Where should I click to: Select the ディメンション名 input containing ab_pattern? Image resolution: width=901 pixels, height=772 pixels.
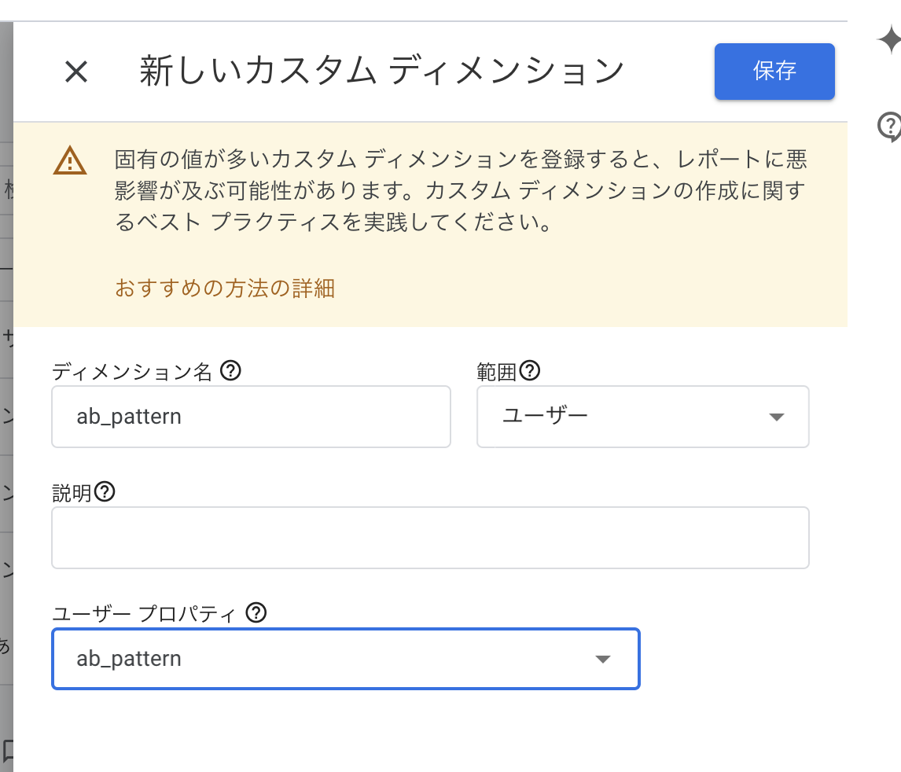click(x=251, y=417)
